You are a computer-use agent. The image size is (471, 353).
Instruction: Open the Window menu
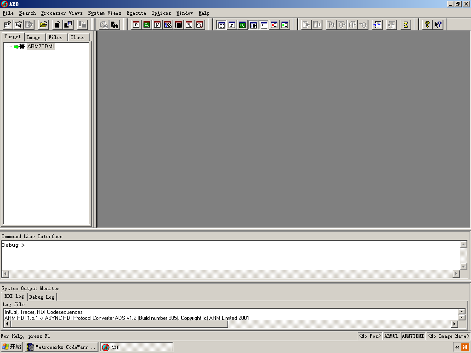(x=185, y=13)
